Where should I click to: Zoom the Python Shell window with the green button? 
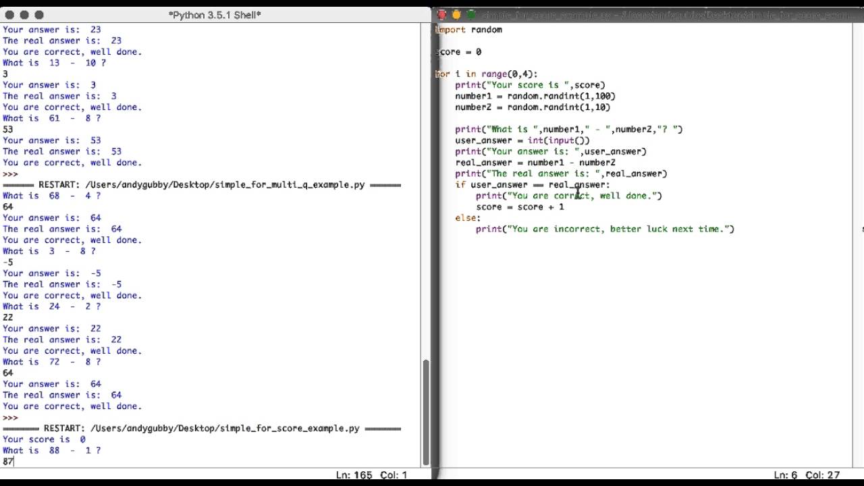39,15
